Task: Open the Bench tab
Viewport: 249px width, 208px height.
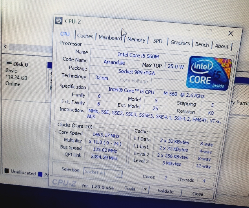Action: coord(202,44)
